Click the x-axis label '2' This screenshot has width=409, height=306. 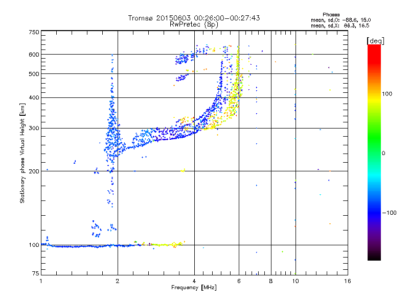(118, 281)
